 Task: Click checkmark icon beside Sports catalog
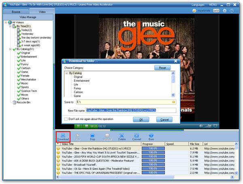point(19,87)
